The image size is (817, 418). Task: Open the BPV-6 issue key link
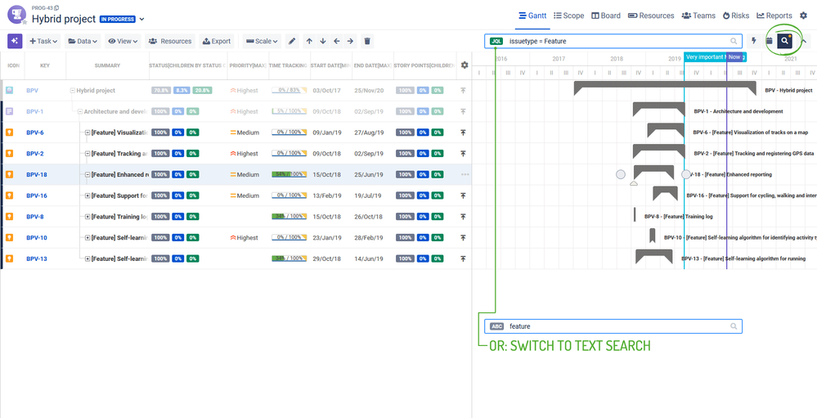(x=35, y=133)
